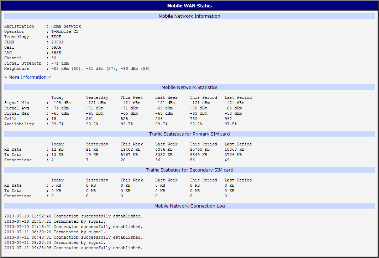Click the Registration label
379x258 pixels.
coord(19,26)
